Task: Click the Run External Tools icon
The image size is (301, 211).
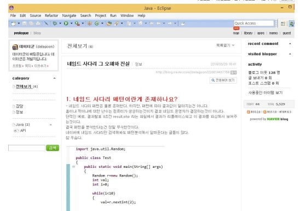Action: pos(77,24)
